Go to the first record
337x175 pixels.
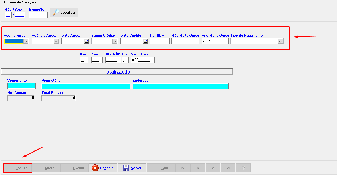pos(183,168)
